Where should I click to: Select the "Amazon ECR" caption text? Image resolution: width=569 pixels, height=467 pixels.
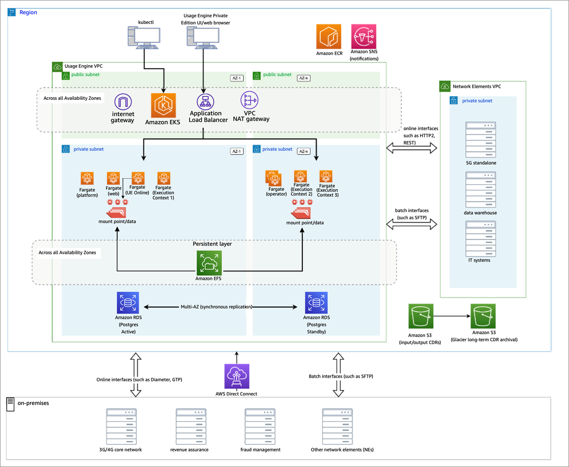click(330, 53)
